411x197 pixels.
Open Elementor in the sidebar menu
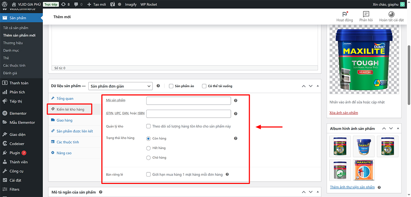point(18,113)
